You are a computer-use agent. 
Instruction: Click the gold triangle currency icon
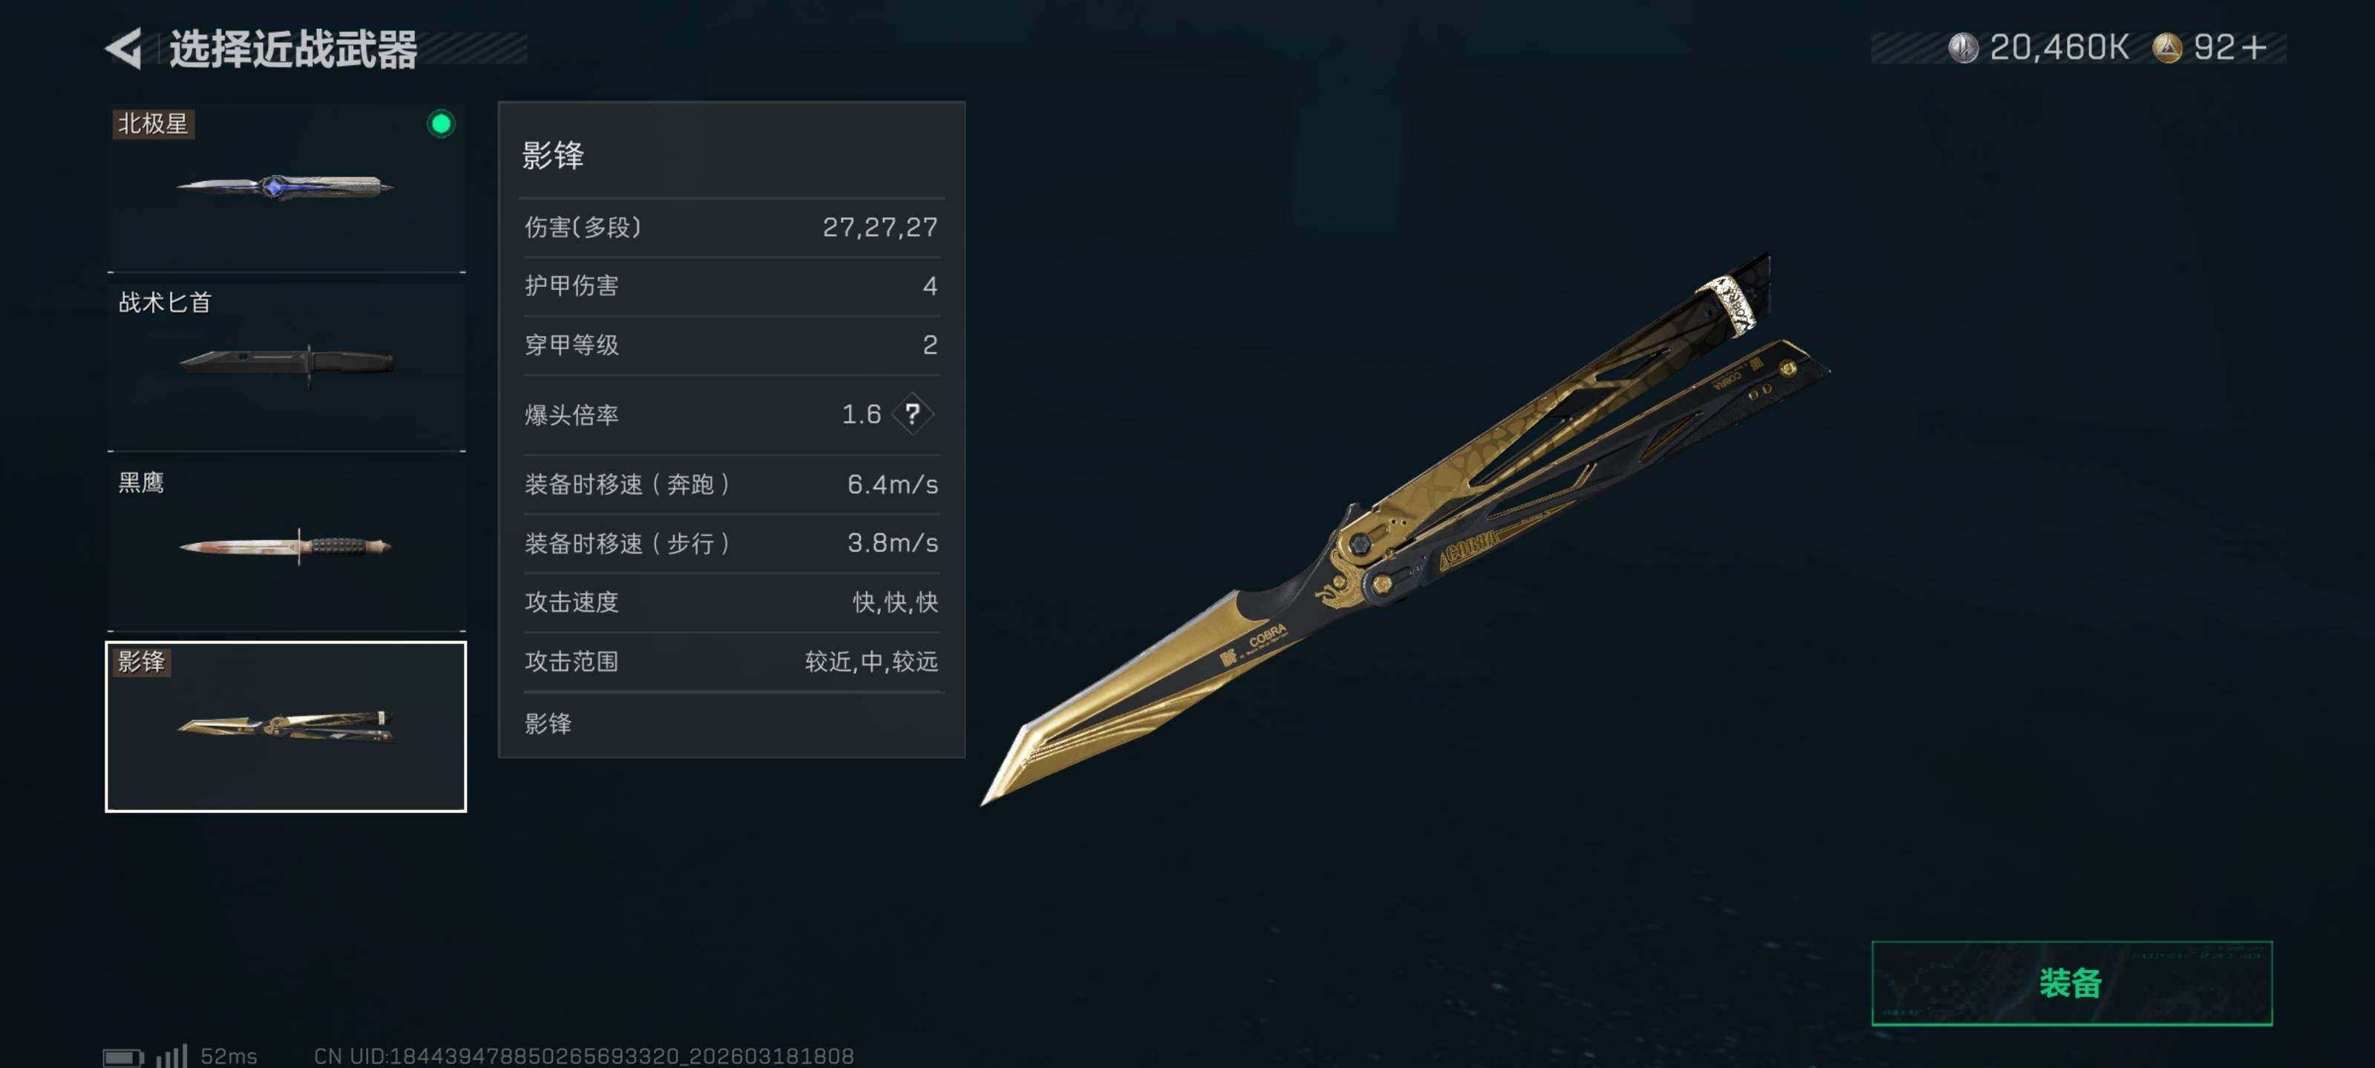pos(2166,48)
